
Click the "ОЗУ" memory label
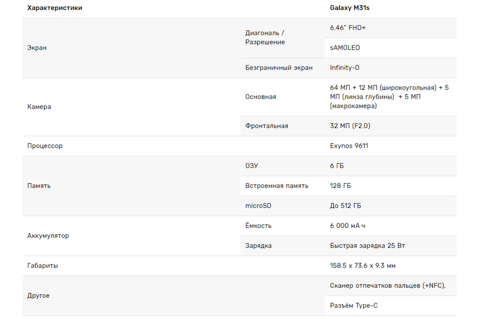[251, 166]
